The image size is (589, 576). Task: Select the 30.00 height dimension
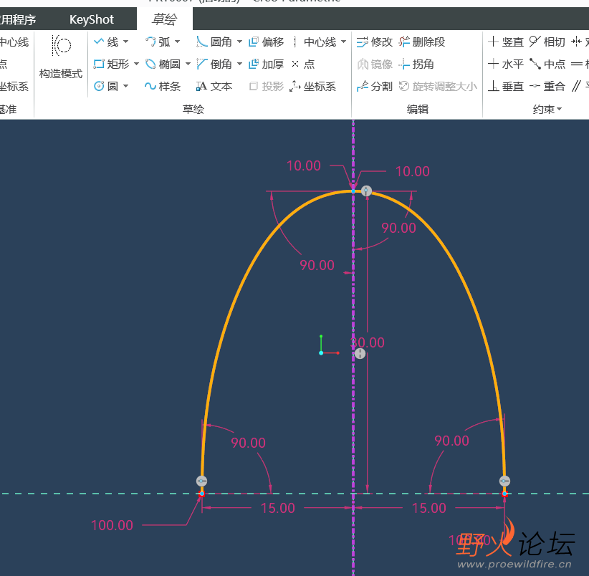tap(368, 342)
